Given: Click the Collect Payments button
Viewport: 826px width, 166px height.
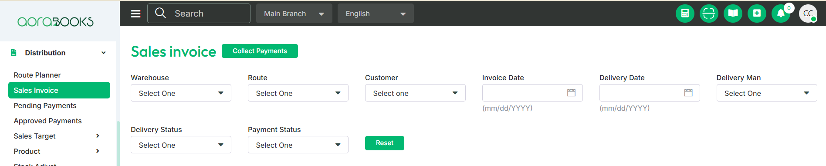Looking at the screenshot, I should [x=260, y=51].
